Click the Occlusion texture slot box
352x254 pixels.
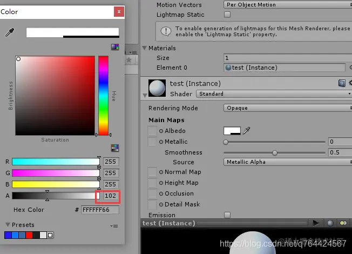point(152,193)
